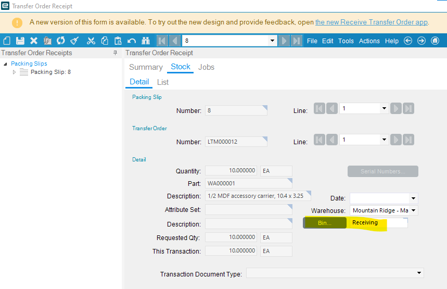The image size is (447, 289).
Task: Click the This Transaction quantity field
Action: click(x=231, y=251)
